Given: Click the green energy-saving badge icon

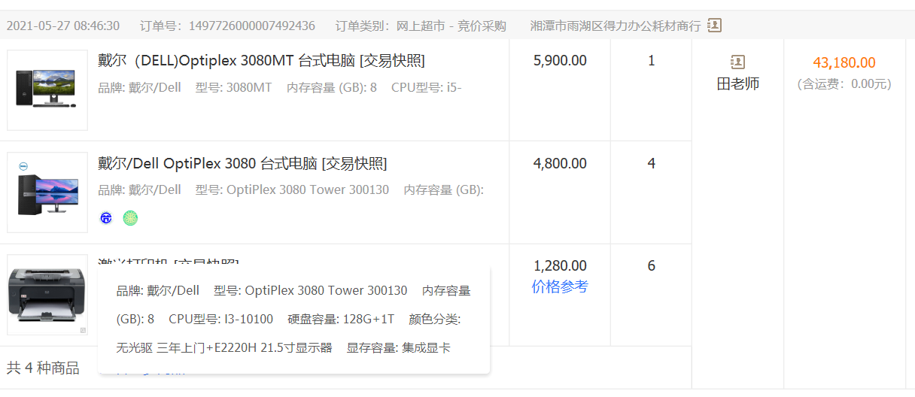Looking at the screenshot, I should pyautogui.click(x=130, y=218).
